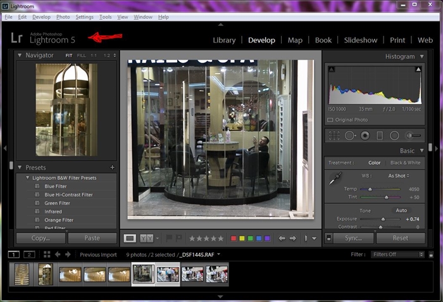Select the first filmstrip thumbnail

pos(22,274)
